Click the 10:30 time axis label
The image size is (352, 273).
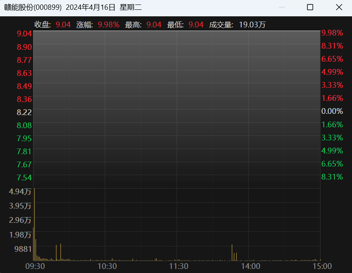pos(107,266)
